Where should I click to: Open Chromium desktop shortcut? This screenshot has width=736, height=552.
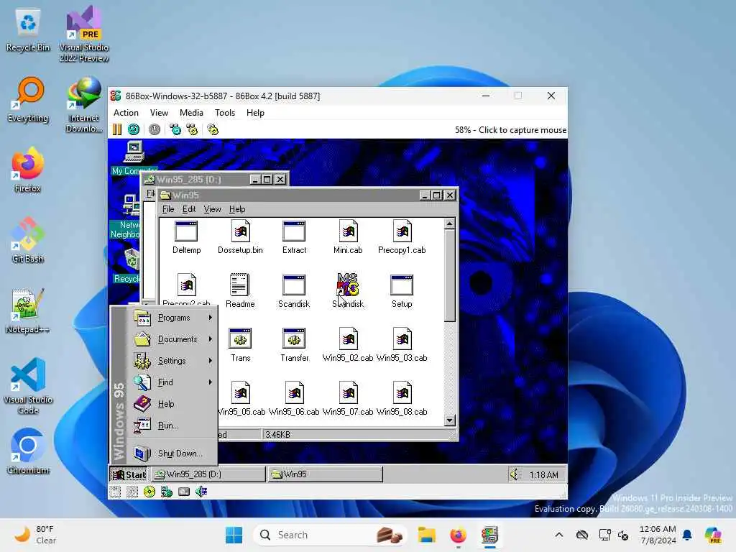tap(28, 451)
